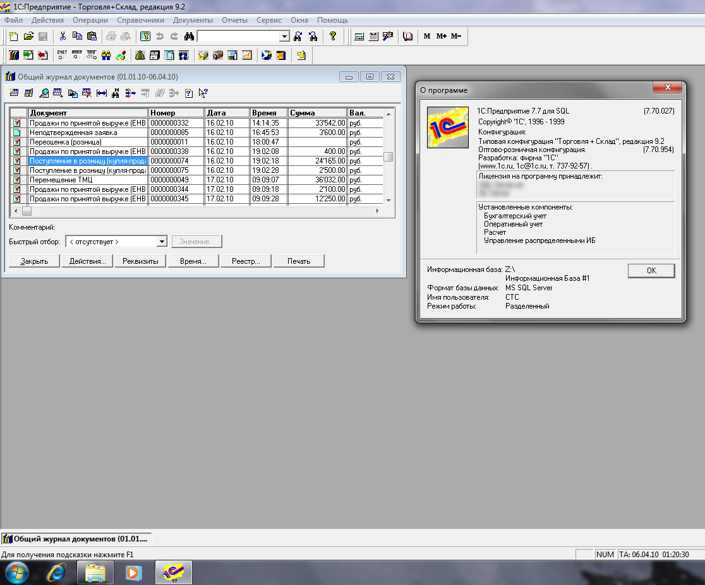Open the Действия menu
This screenshot has width=705, height=585.
point(47,20)
